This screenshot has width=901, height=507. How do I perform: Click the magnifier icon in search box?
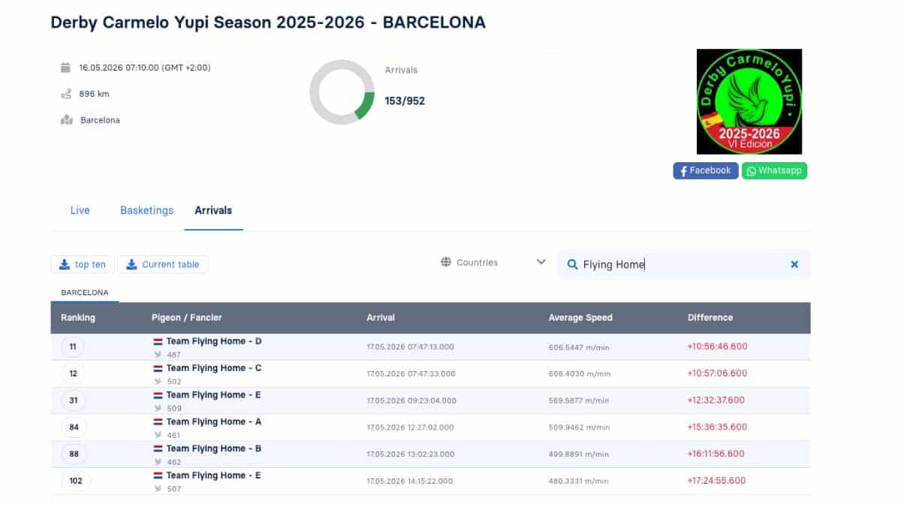point(572,264)
